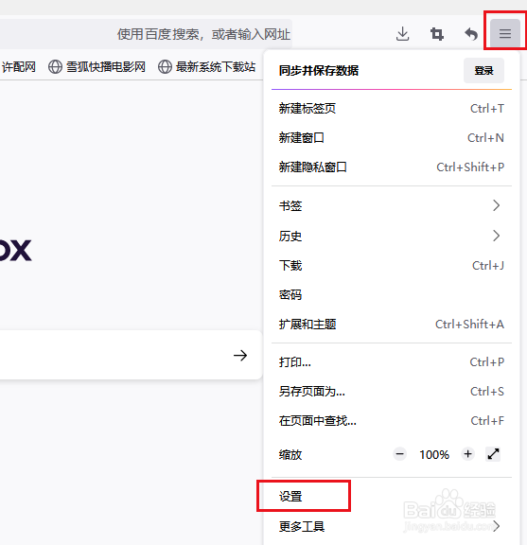The width and height of the screenshot is (527, 545).
Task: Select 新建窗口 menu item
Action: [392, 138]
